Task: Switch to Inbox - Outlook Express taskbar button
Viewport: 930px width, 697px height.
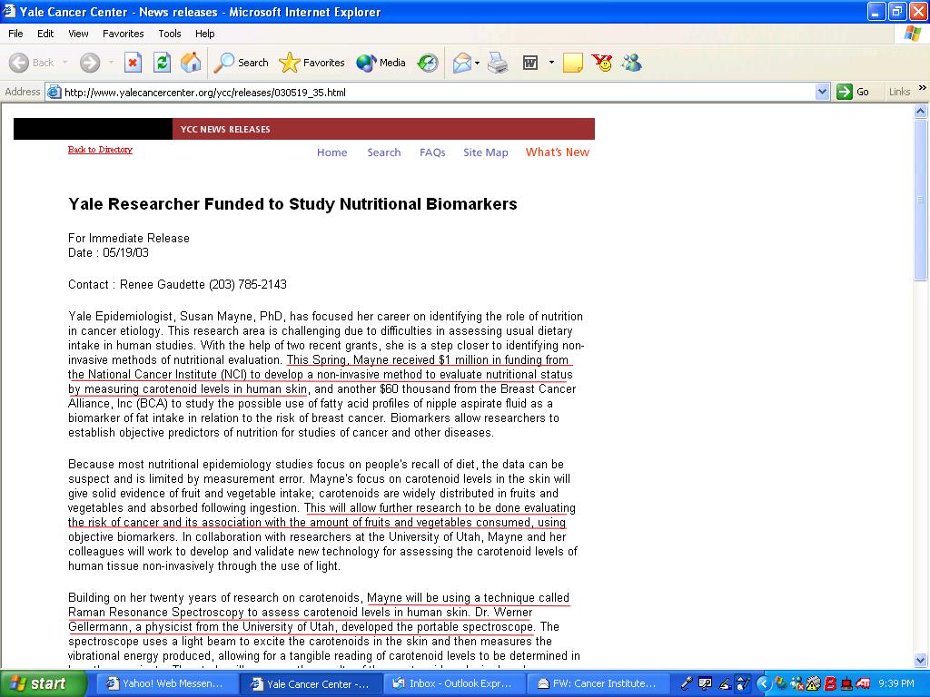Action: tap(454, 683)
